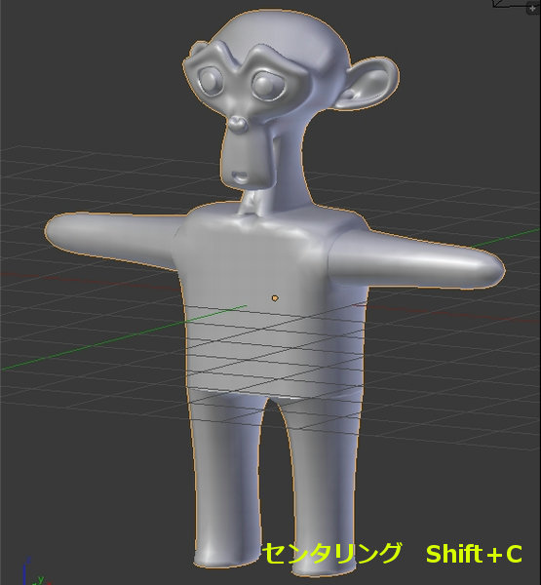Click the blue Z axis of corner gizmo
The image size is (541, 585).
tap(24, 571)
